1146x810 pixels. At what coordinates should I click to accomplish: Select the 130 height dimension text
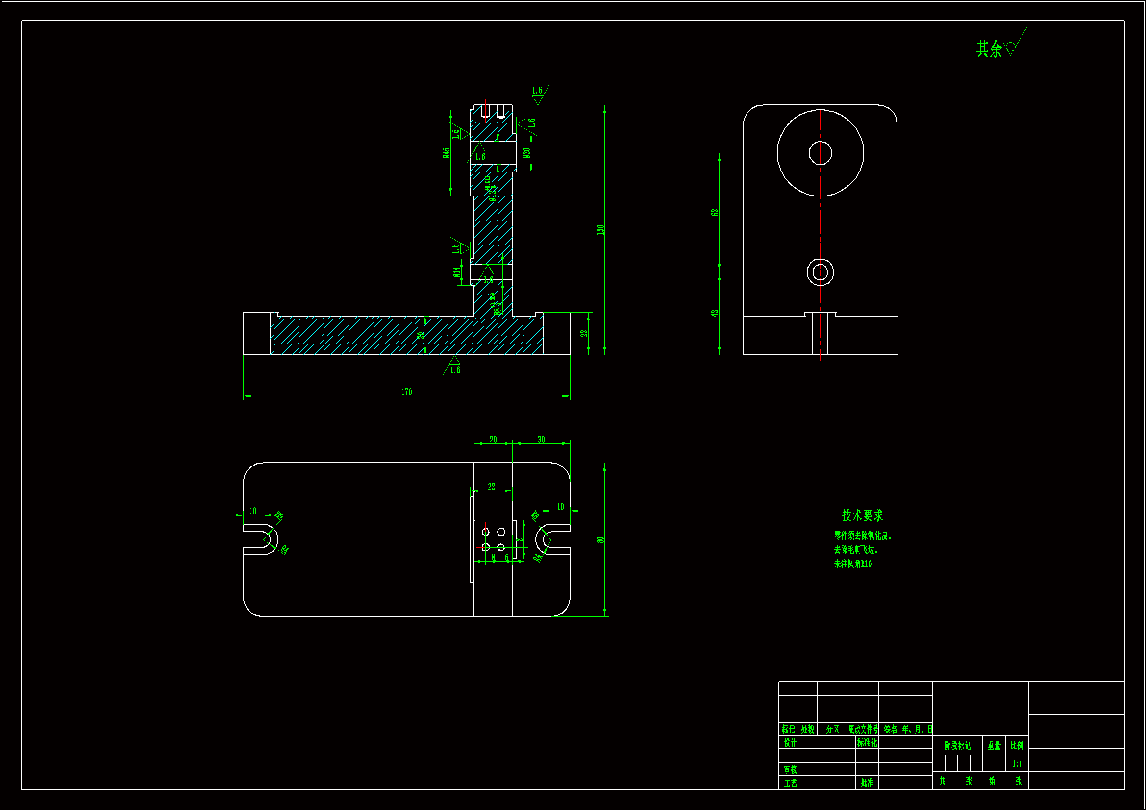[x=600, y=230]
